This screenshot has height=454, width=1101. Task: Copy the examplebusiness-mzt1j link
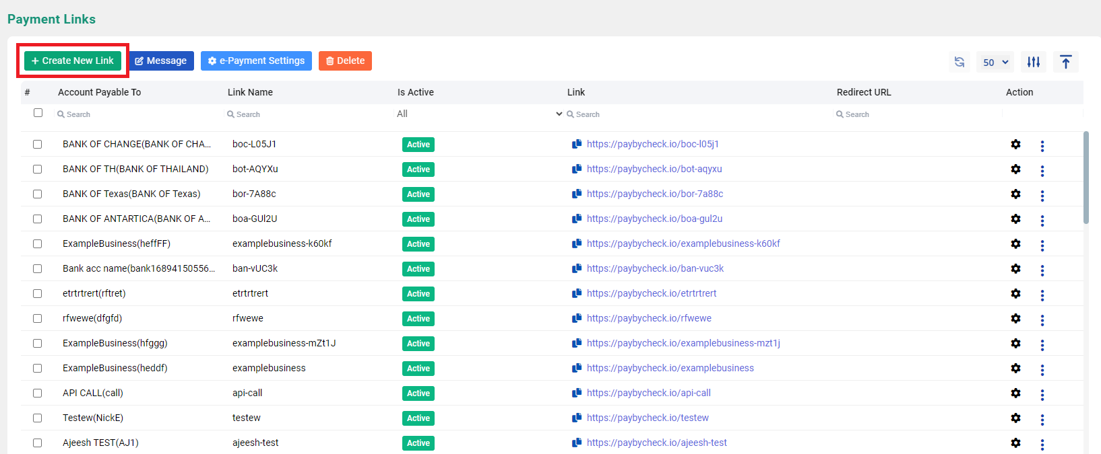(x=577, y=343)
